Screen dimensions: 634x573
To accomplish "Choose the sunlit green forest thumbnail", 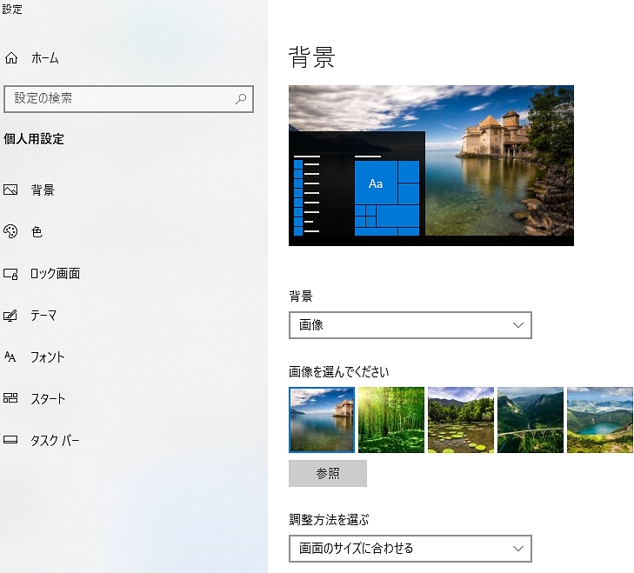I will tap(391, 420).
